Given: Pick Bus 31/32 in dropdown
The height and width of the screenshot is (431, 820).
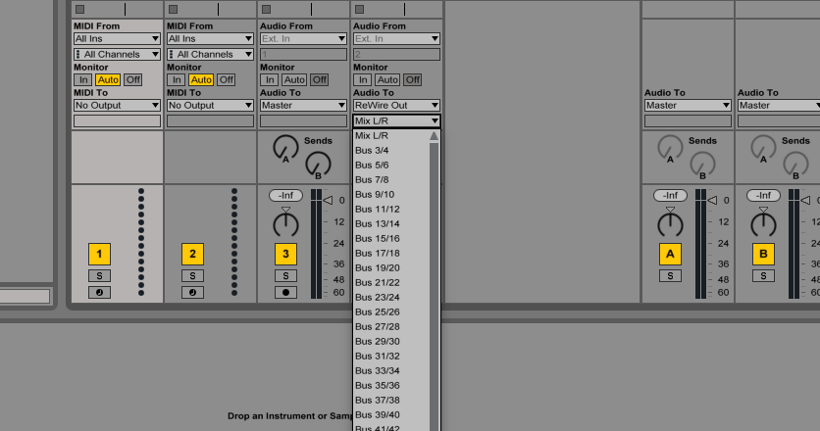Looking at the screenshot, I should (391, 357).
